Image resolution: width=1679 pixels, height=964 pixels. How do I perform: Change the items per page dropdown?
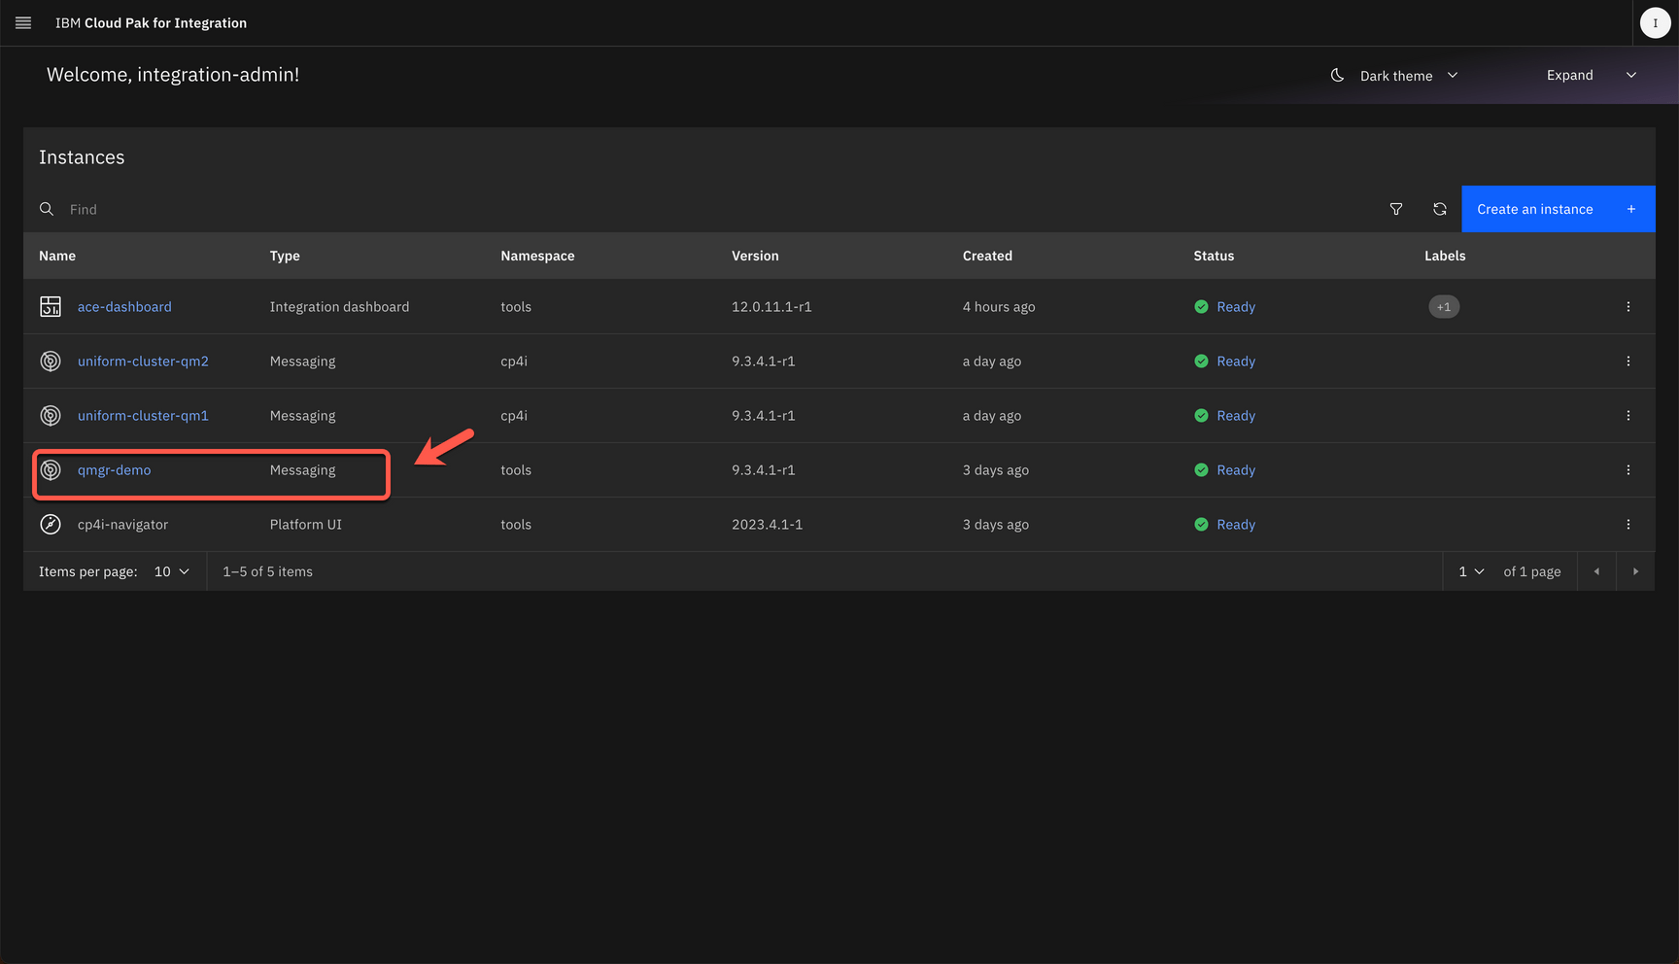(171, 571)
